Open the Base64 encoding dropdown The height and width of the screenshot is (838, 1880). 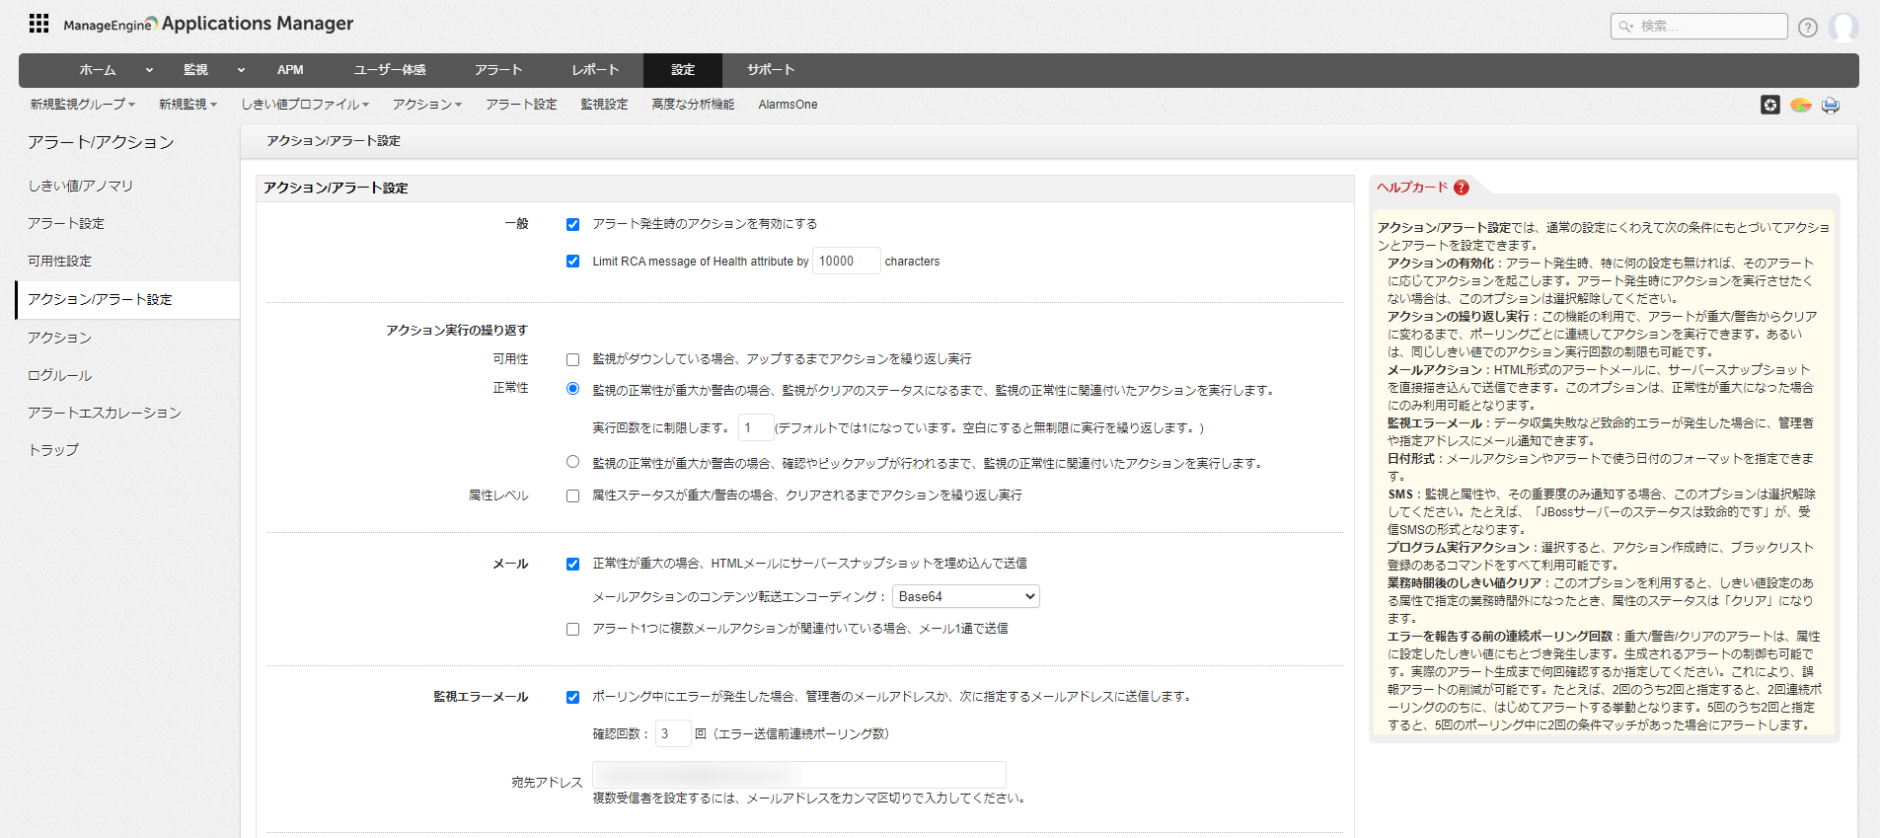click(965, 596)
